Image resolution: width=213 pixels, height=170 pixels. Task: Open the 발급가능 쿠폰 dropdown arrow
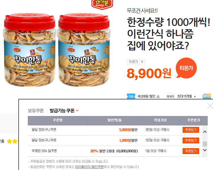[x=77, y=111]
